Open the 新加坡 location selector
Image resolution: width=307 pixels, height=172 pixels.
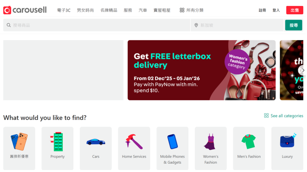point(237,25)
